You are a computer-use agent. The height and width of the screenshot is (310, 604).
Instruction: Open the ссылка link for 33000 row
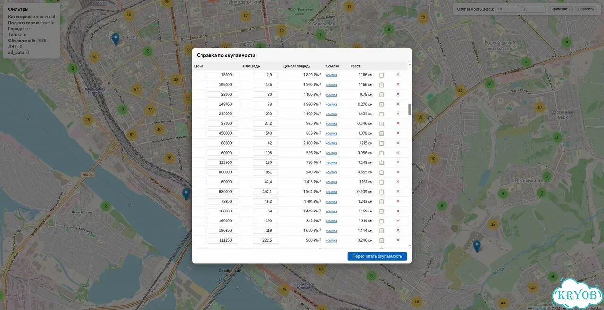332,94
